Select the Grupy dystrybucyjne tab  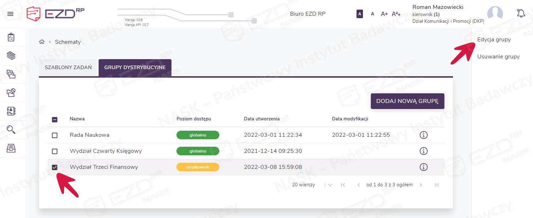click(x=135, y=67)
